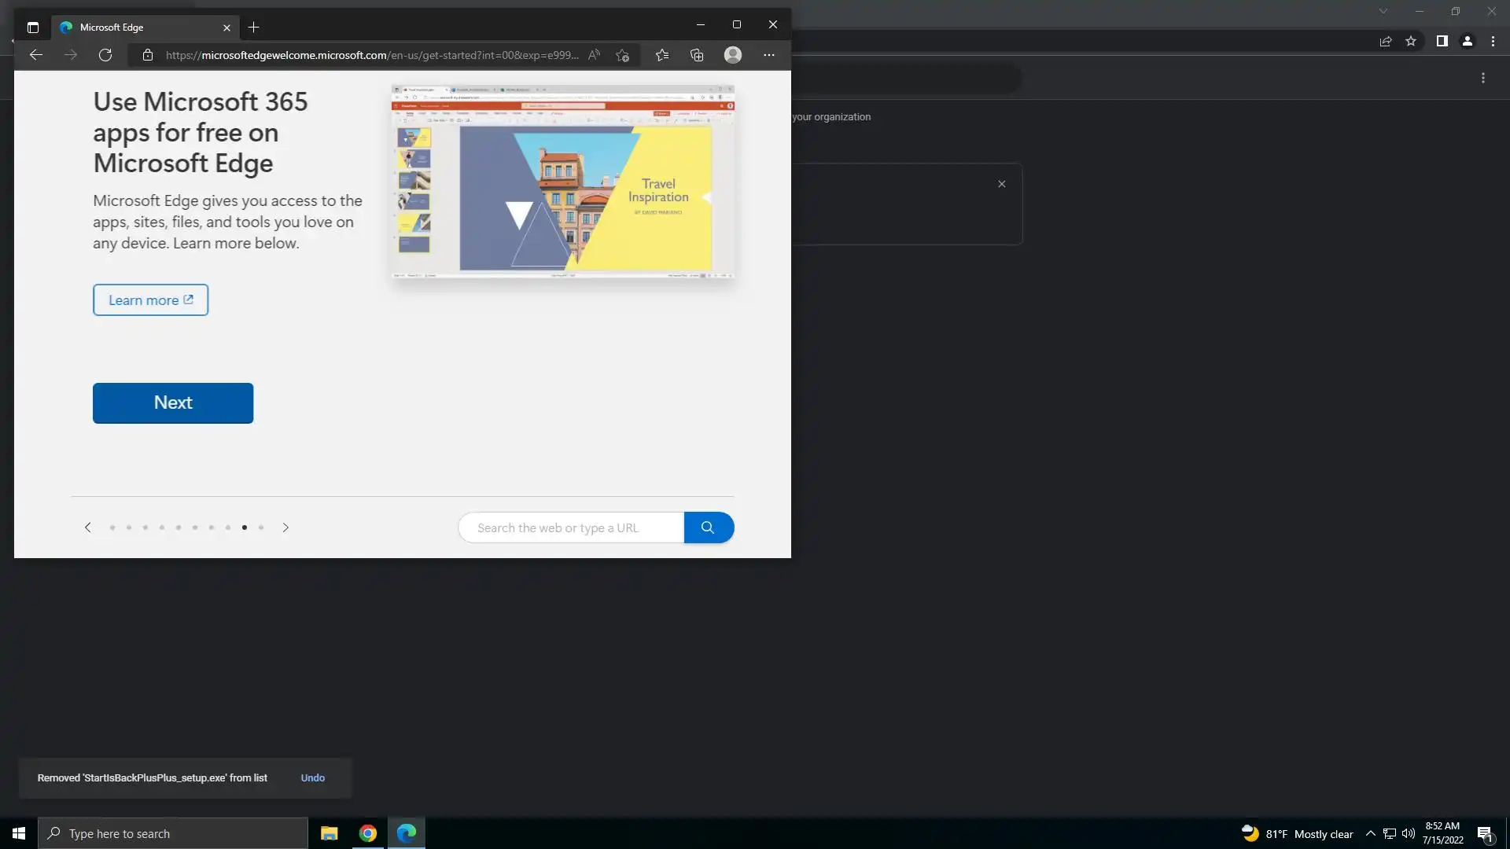Go to next carousel slide arrow

pyautogui.click(x=285, y=527)
